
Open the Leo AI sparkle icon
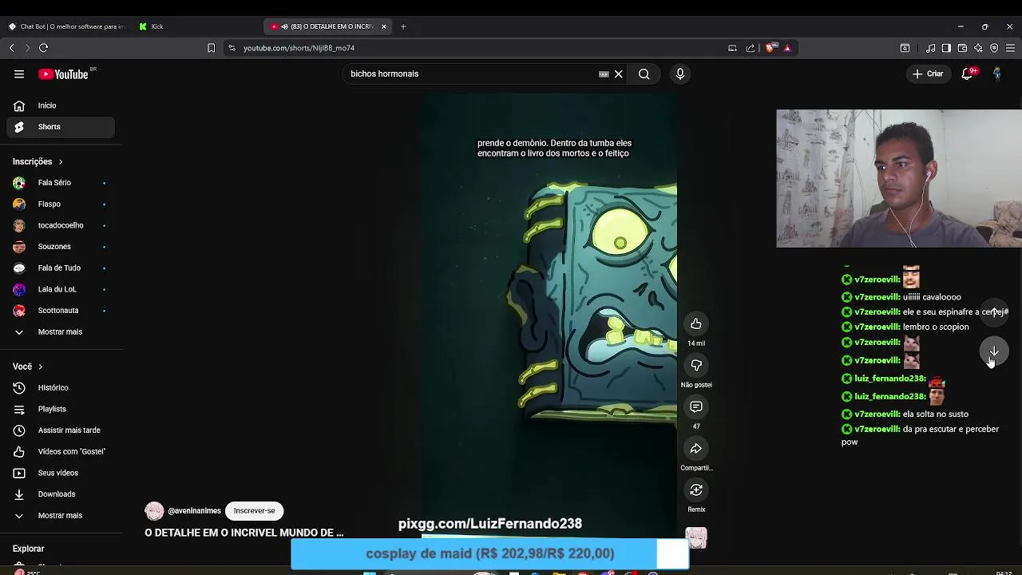978,48
